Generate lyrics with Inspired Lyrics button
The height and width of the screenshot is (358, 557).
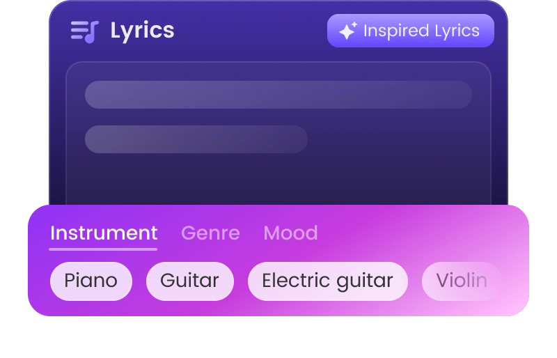(411, 31)
